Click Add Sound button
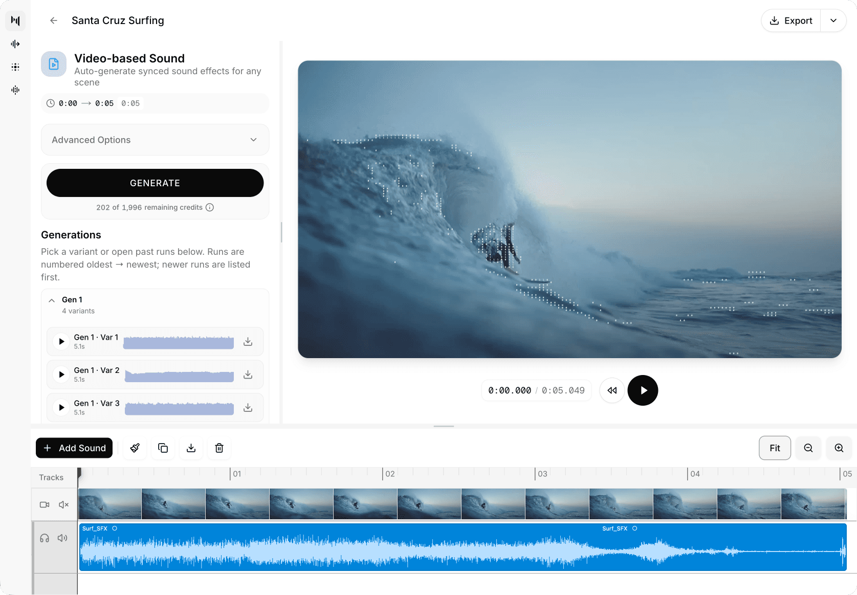This screenshot has height=595, width=857. 74,448
